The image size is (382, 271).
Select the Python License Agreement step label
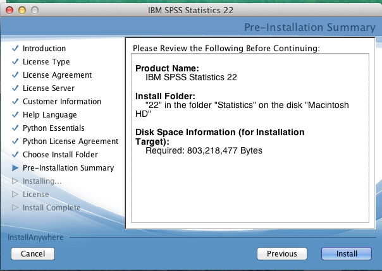point(70,142)
